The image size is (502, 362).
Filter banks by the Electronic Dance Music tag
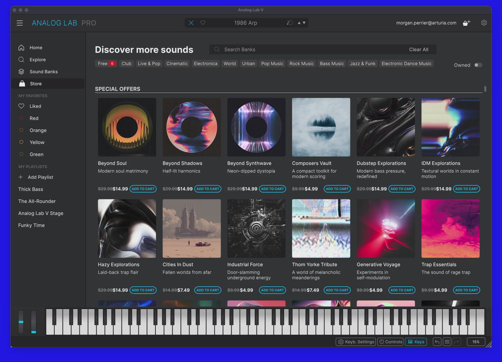tap(406, 64)
